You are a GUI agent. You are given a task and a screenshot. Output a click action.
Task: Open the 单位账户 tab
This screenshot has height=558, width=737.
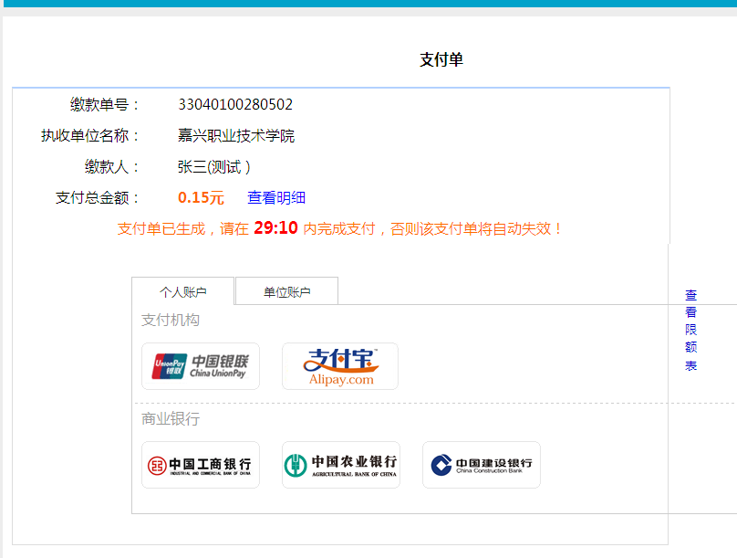pos(286,292)
